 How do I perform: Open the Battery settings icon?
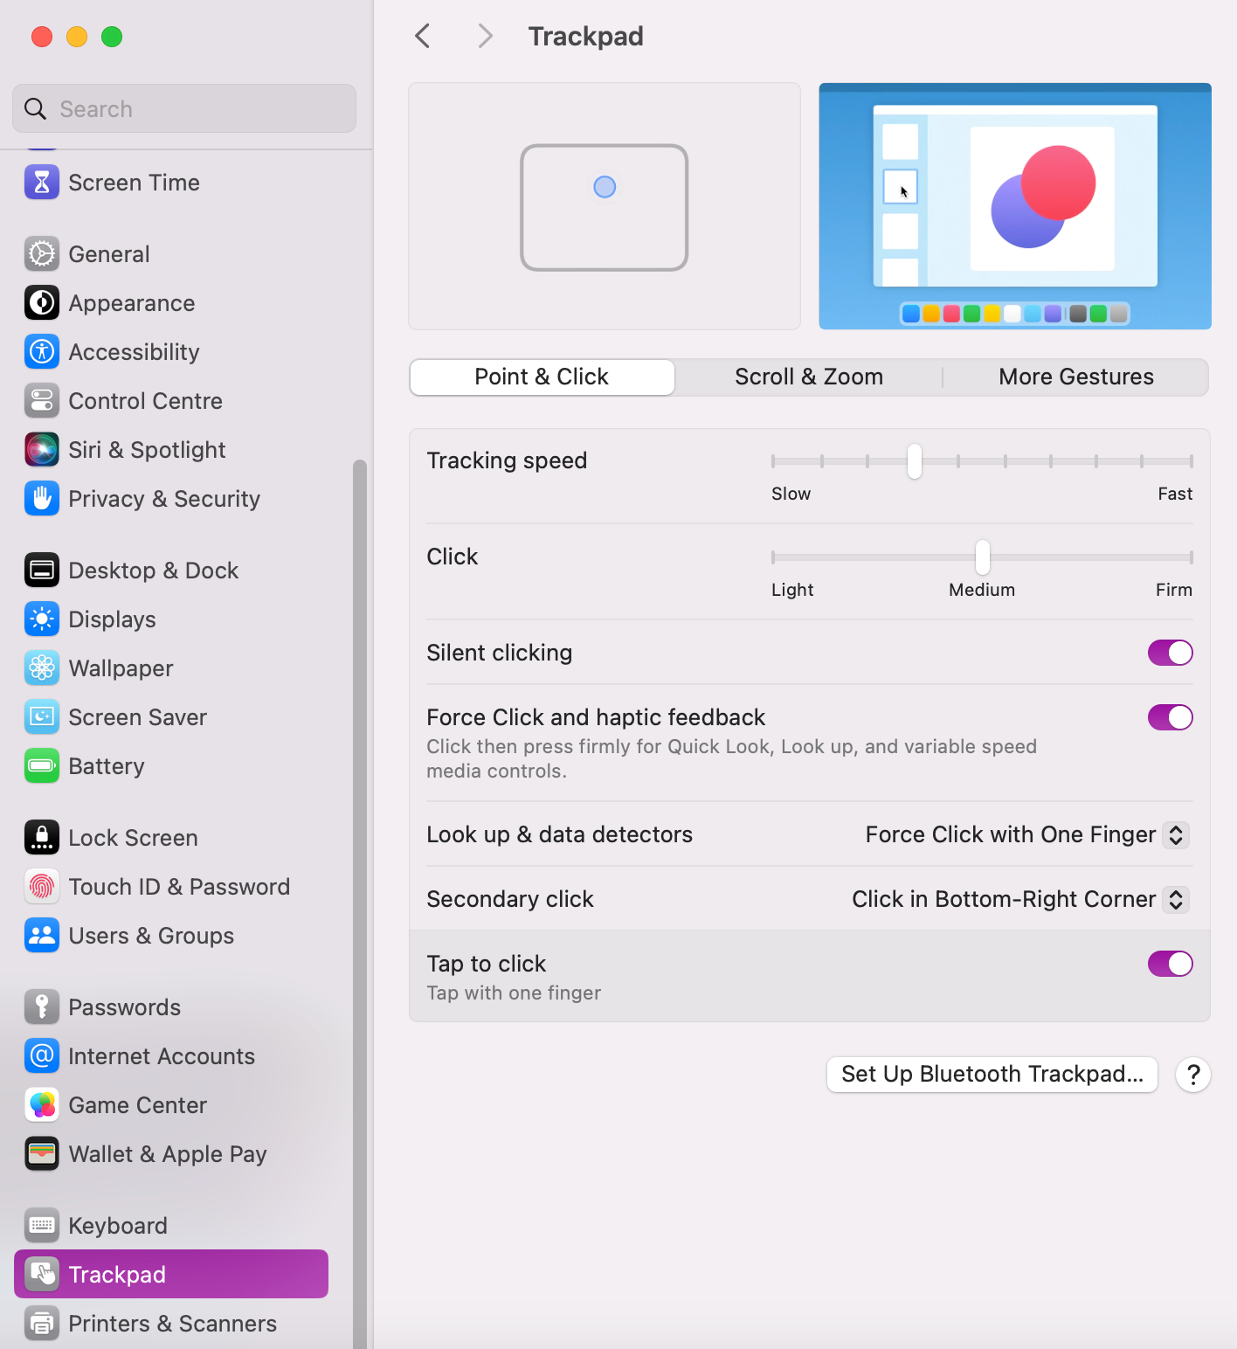click(x=41, y=766)
